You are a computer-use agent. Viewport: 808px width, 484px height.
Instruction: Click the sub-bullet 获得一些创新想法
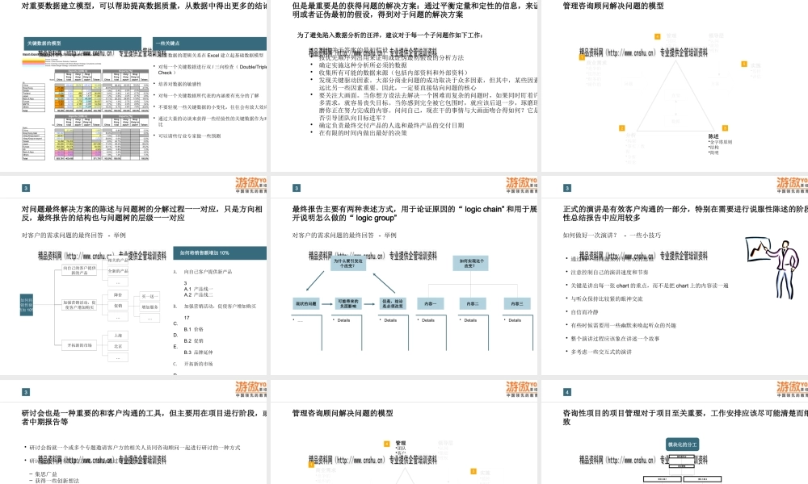point(57,481)
